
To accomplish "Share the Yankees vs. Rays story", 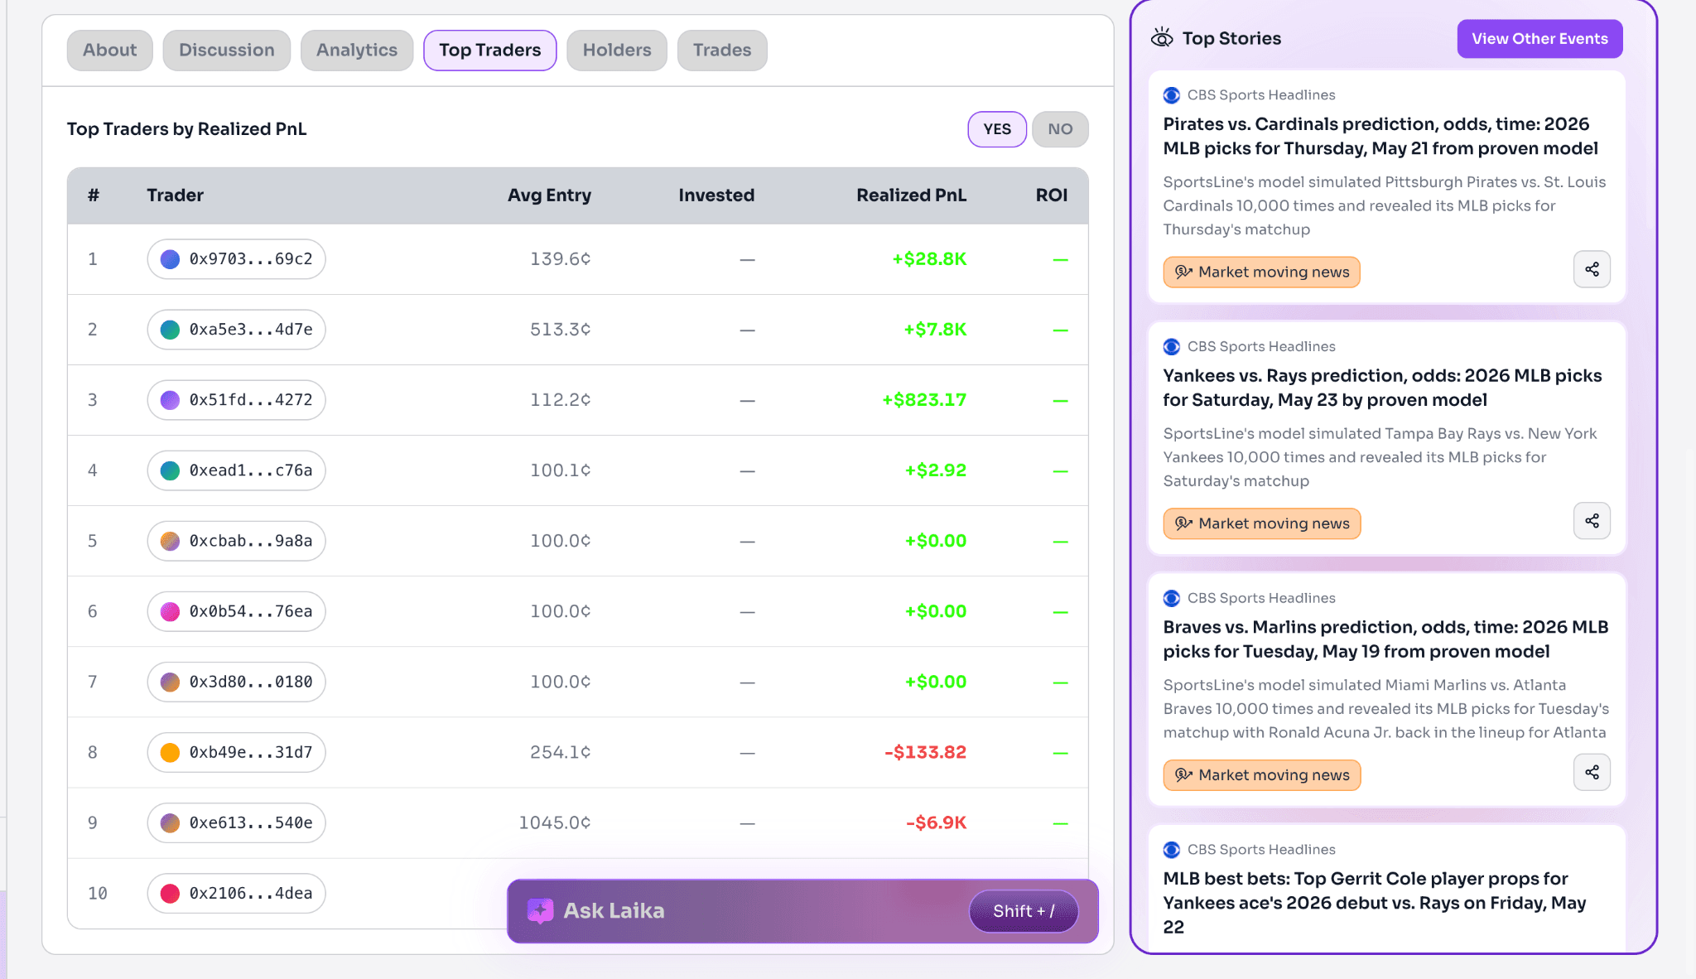I will pyautogui.click(x=1592, y=521).
